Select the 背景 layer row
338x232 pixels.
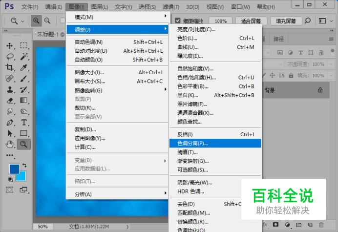point(296,90)
